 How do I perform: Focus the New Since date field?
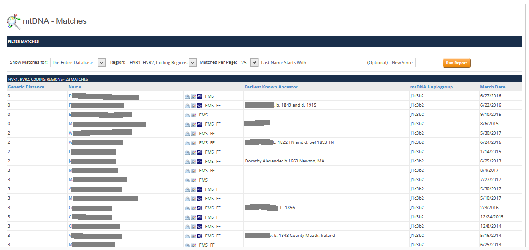point(426,62)
